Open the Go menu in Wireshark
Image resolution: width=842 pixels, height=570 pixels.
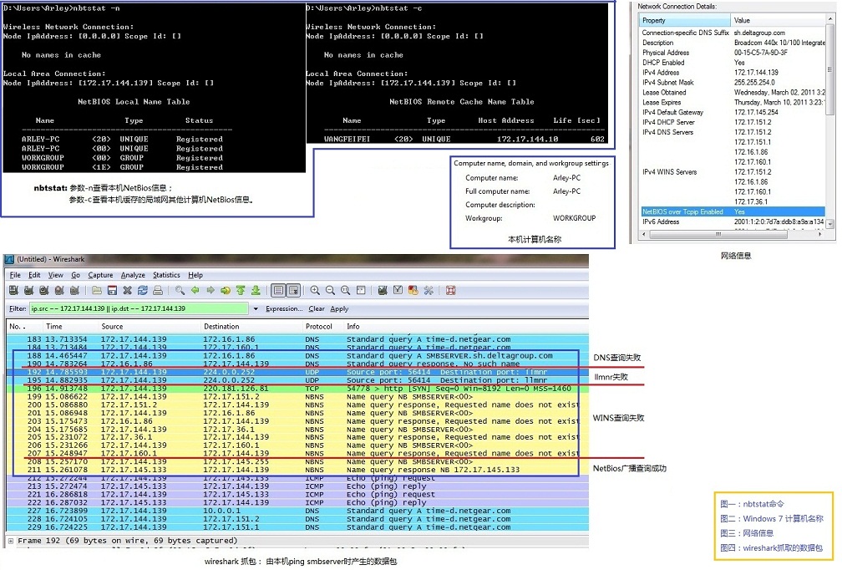click(76, 275)
